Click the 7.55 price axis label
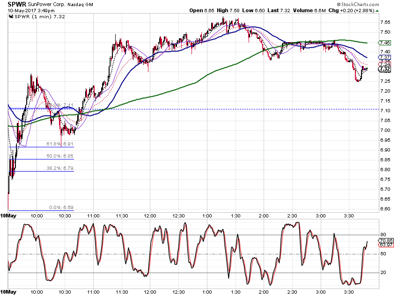Screen dimensions: 398x296 click(385, 22)
